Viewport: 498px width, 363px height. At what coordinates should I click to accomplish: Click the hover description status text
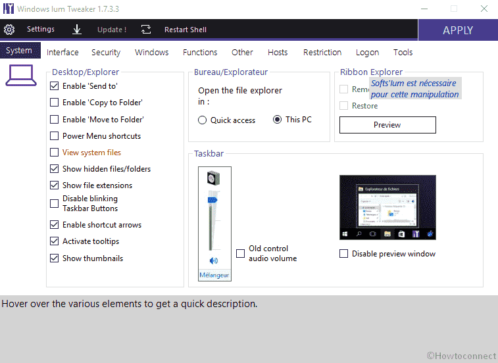click(130, 304)
